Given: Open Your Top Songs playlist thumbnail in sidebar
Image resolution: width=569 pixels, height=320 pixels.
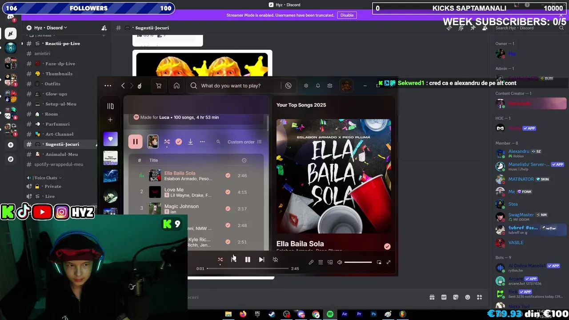Looking at the screenshot, I should click(x=111, y=158).
